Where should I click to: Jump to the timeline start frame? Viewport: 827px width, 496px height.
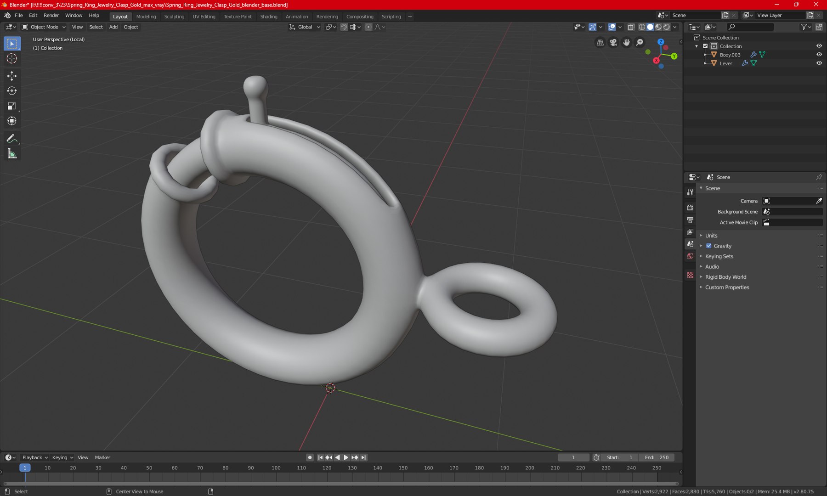(x=320, y=457)
